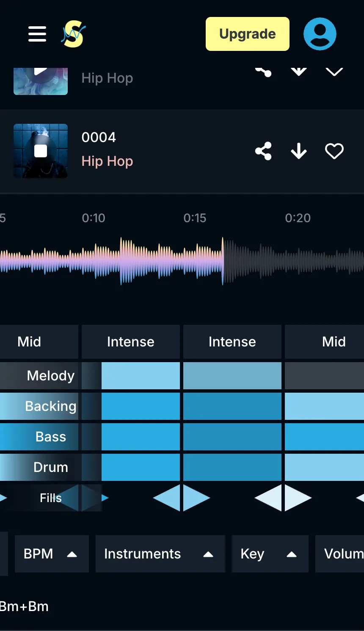Select the first Intense section header
Viewport: 364px width, 631px height.
[131, 342]
